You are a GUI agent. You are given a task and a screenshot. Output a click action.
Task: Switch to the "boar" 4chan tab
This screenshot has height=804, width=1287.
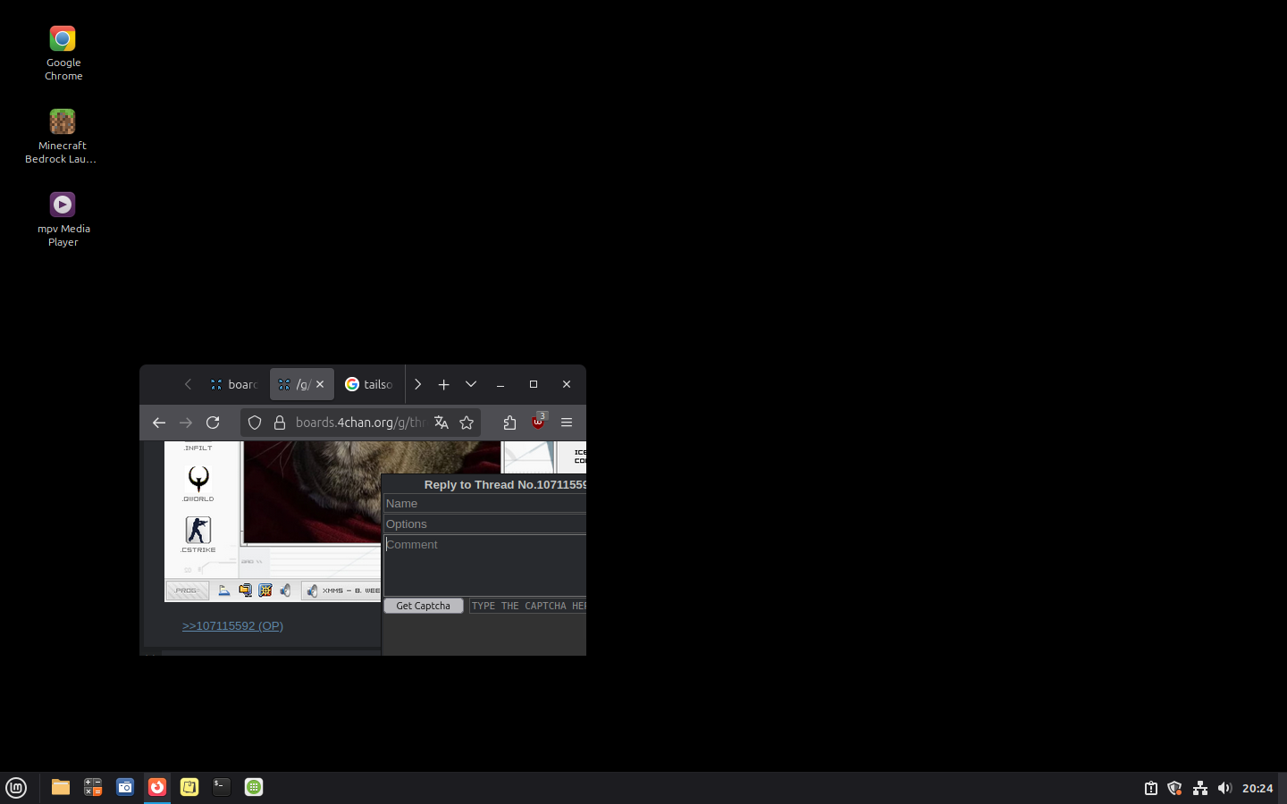[234, 384]
